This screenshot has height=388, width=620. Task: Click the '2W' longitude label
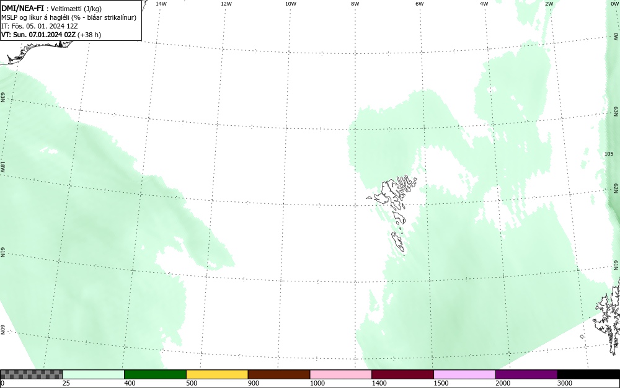(x=549, y=4)
